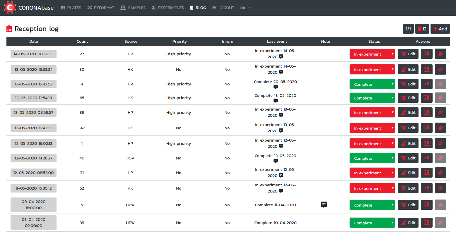The height and width of the screenshot is (244, 456).
Task: Expand the Complete status dropdown for 12-05-2020 14:28:27
Action: click(372, 158)
